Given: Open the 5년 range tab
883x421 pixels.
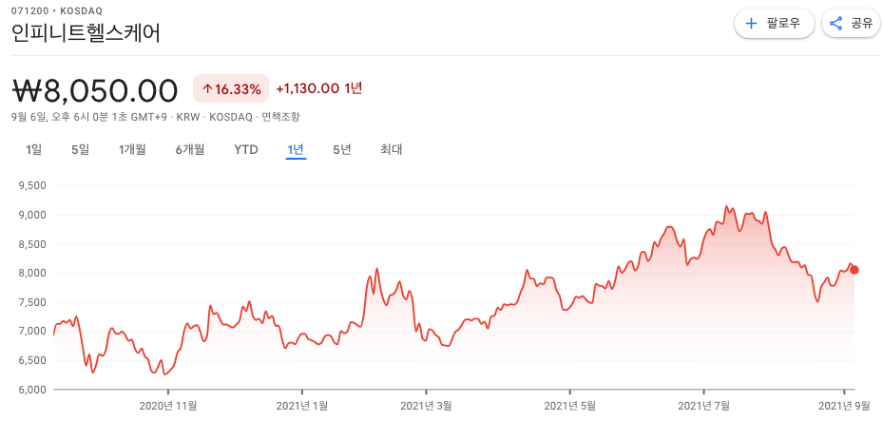Looking at the screenshot, I should click(x=342, y=150).
